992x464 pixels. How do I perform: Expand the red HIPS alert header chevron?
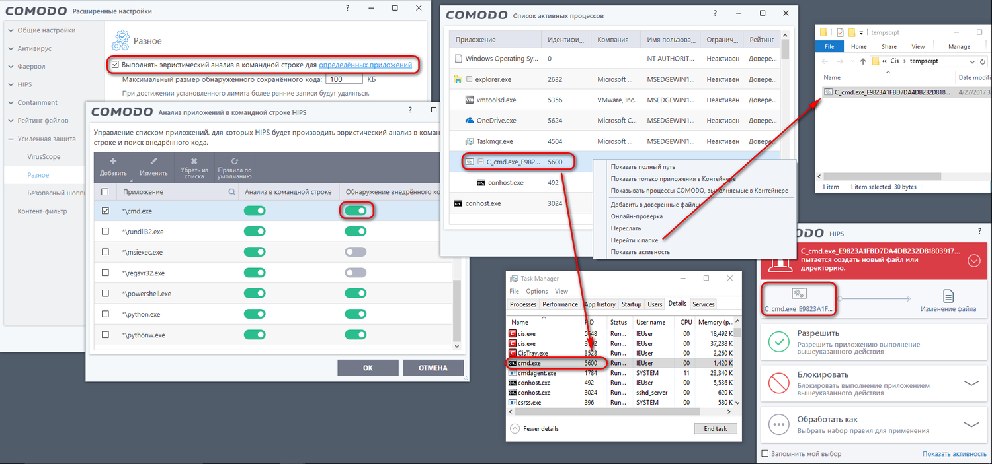(973, 260)
